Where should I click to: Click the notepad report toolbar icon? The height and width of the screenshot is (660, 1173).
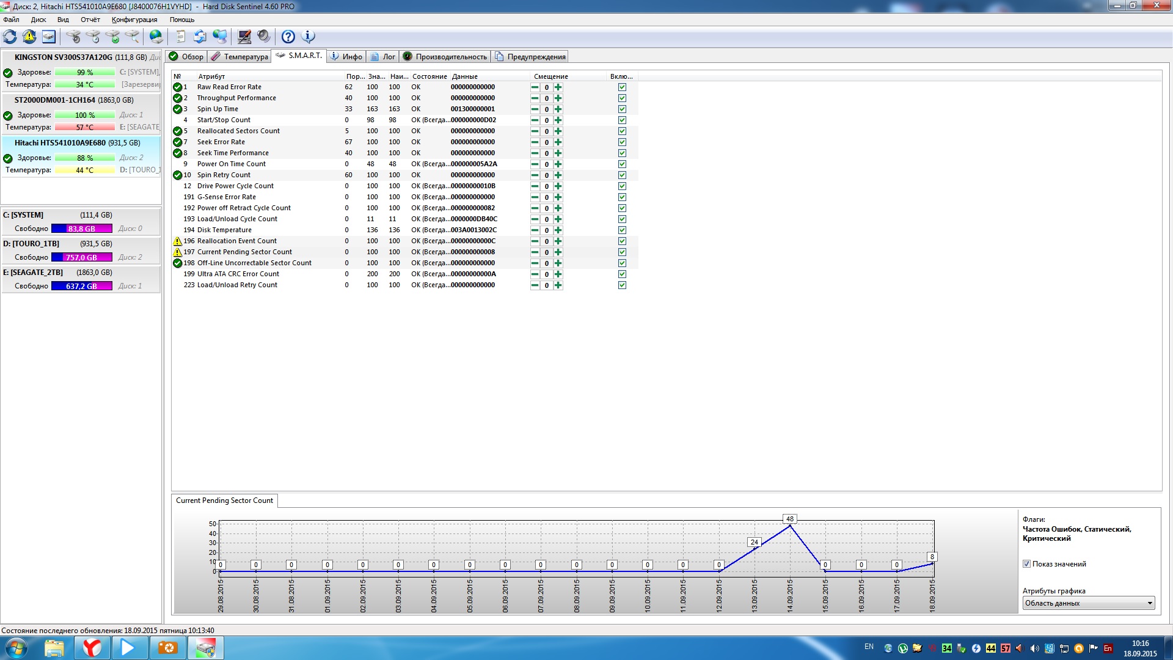pos(180,37)
